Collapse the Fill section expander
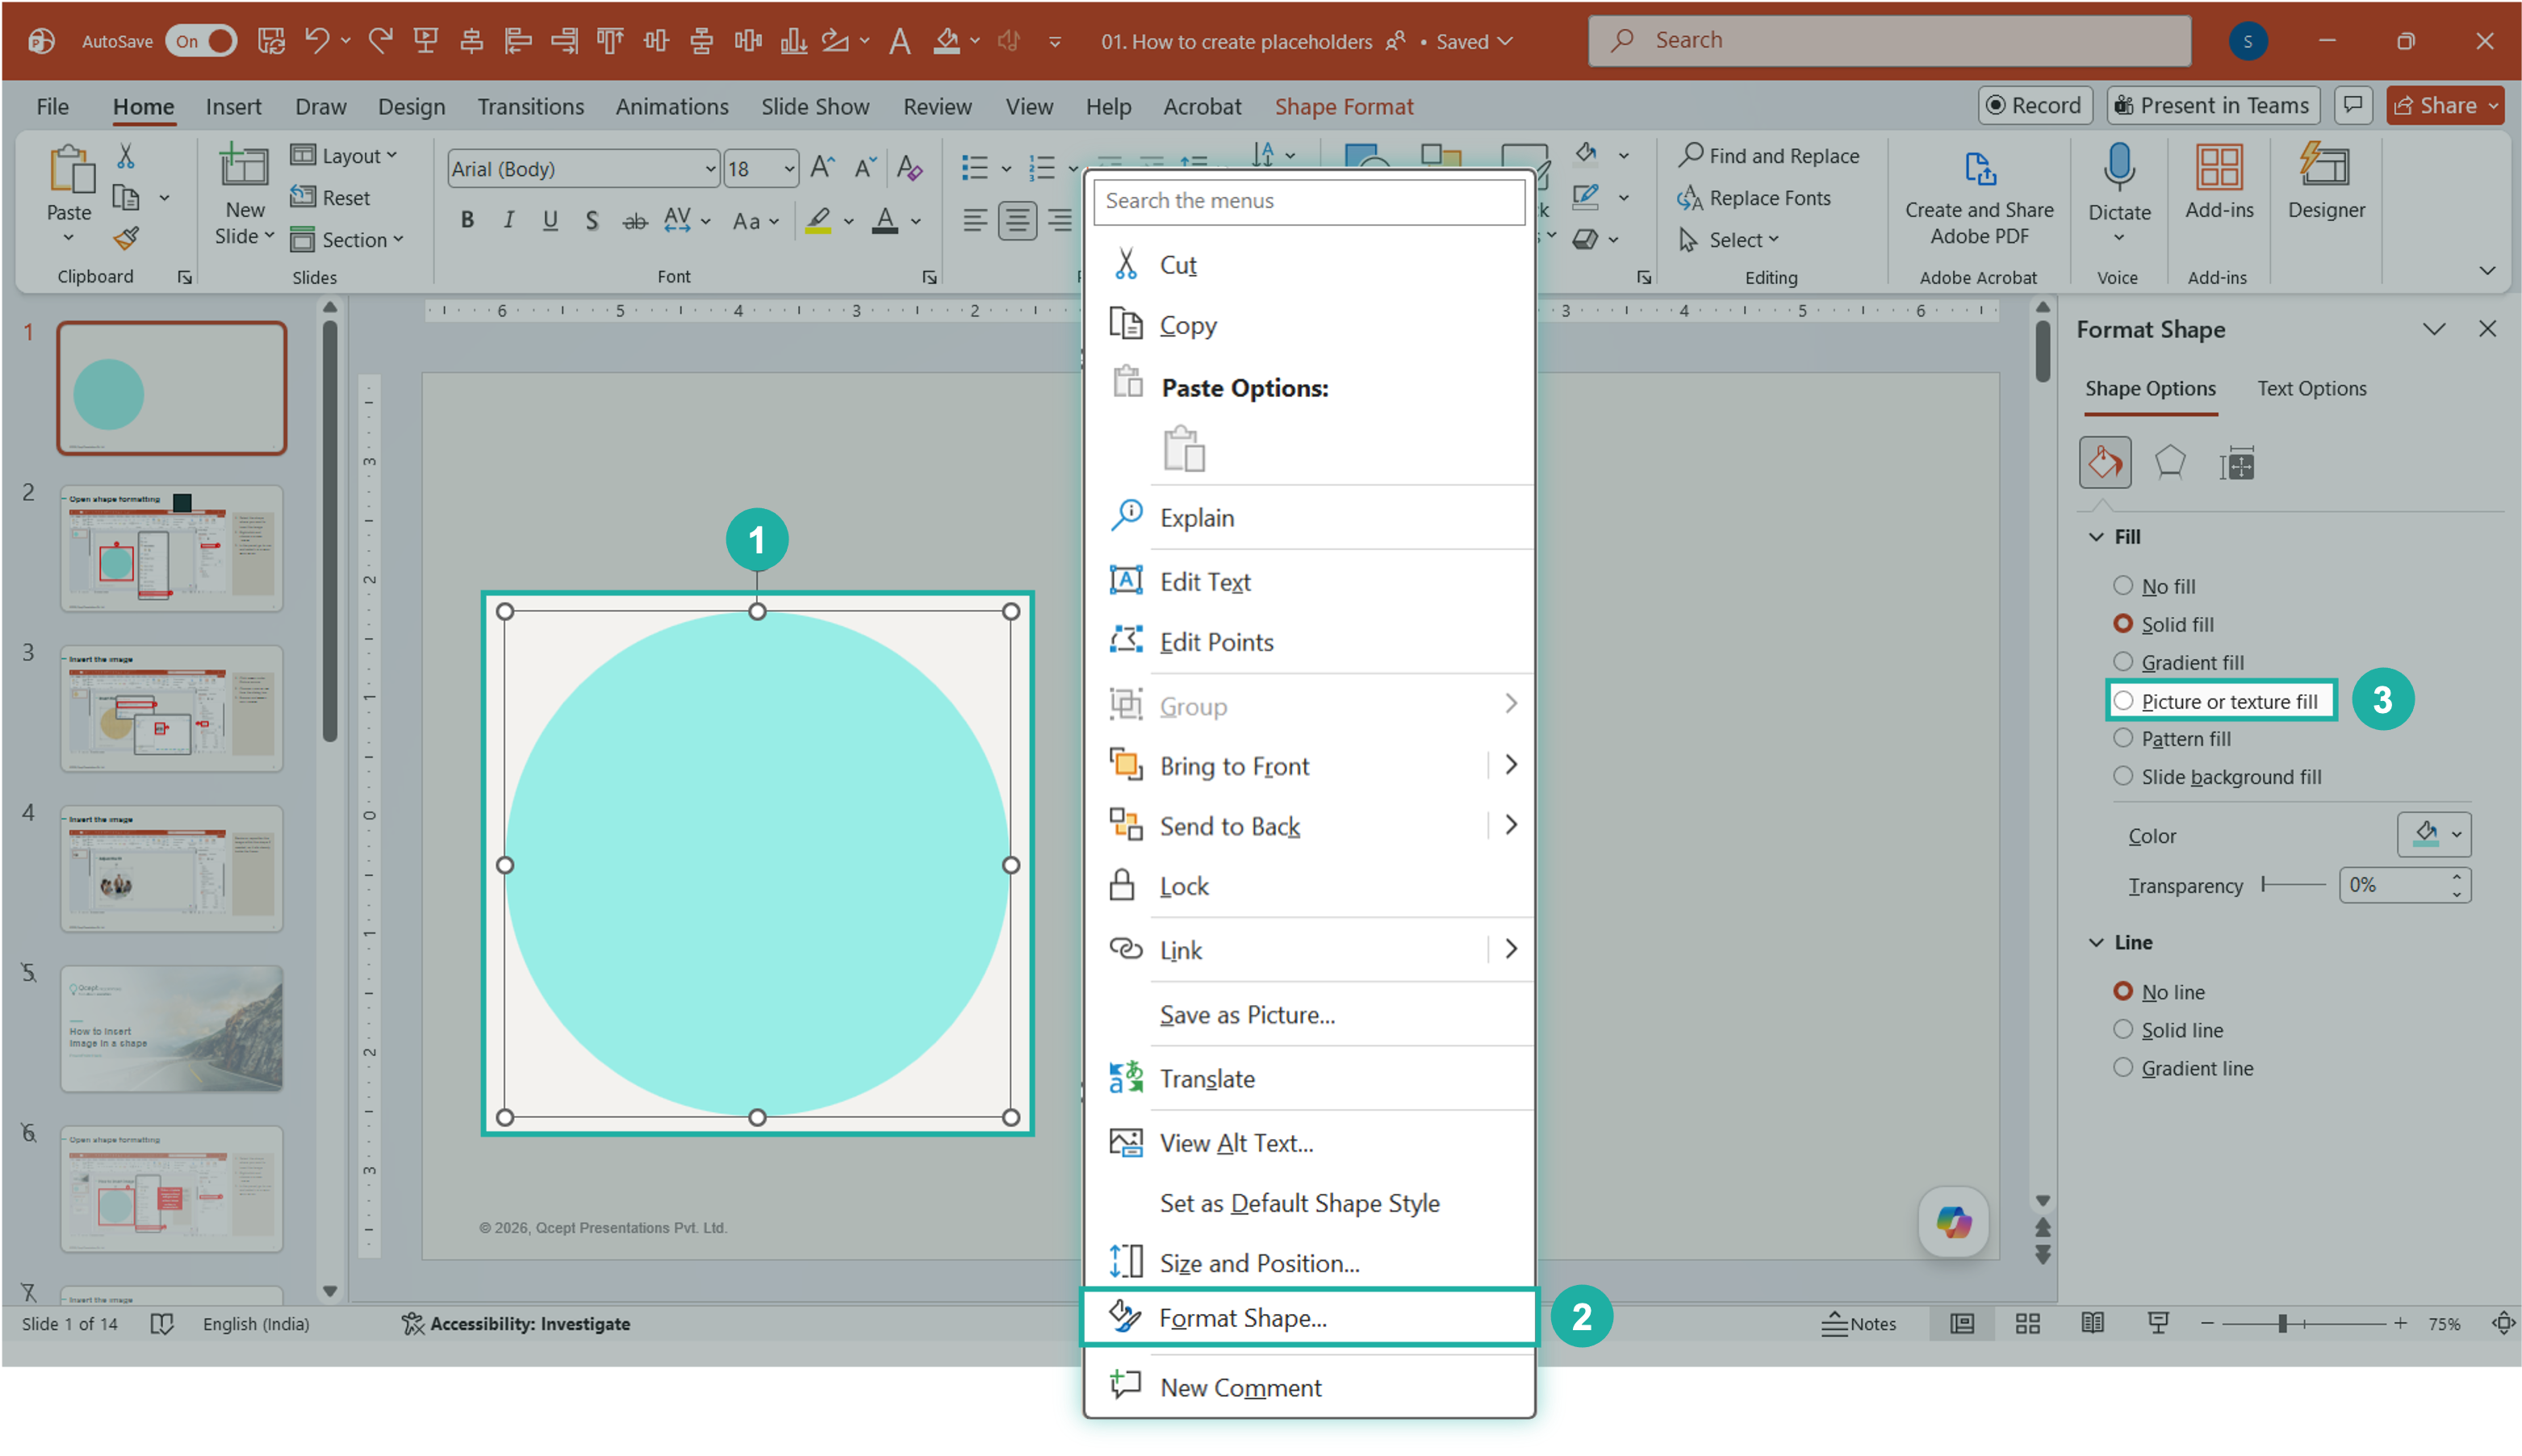The height and width of the screenshot is (1456, 2522). coord(2096,537)
